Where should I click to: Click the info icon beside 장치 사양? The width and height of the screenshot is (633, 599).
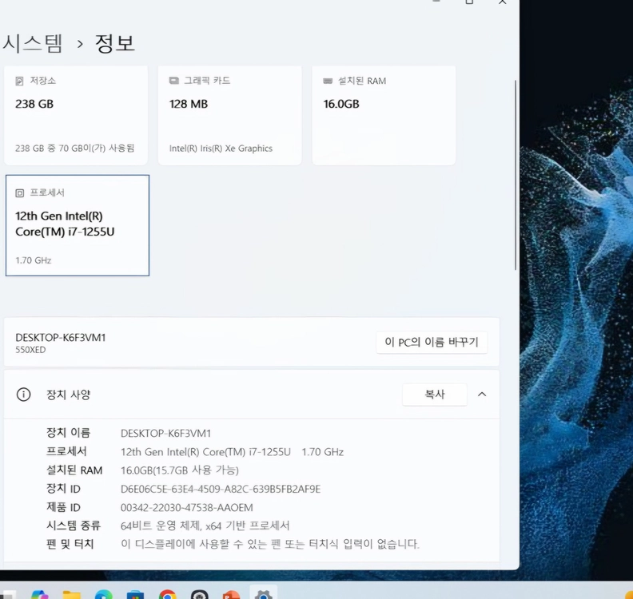click(23, 394)
